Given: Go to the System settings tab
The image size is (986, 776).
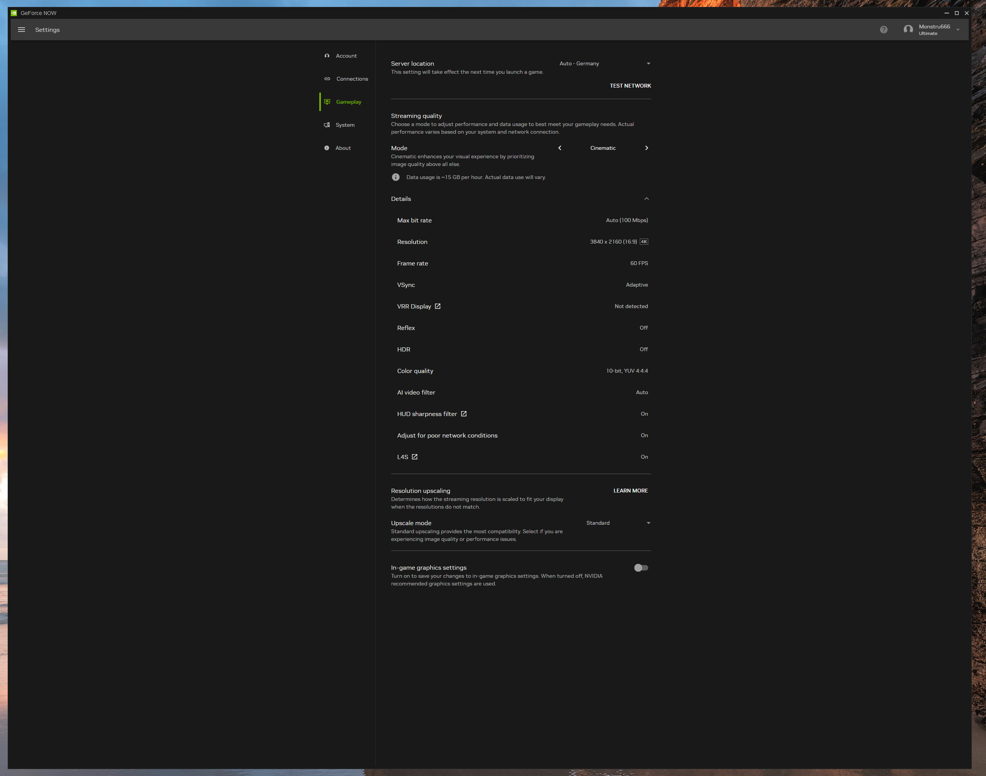Looking at the screenshot, I should click(344, 125).
